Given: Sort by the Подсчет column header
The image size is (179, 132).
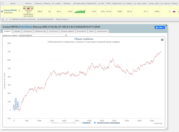Looking at the screenshot, I should pos(38,3).
